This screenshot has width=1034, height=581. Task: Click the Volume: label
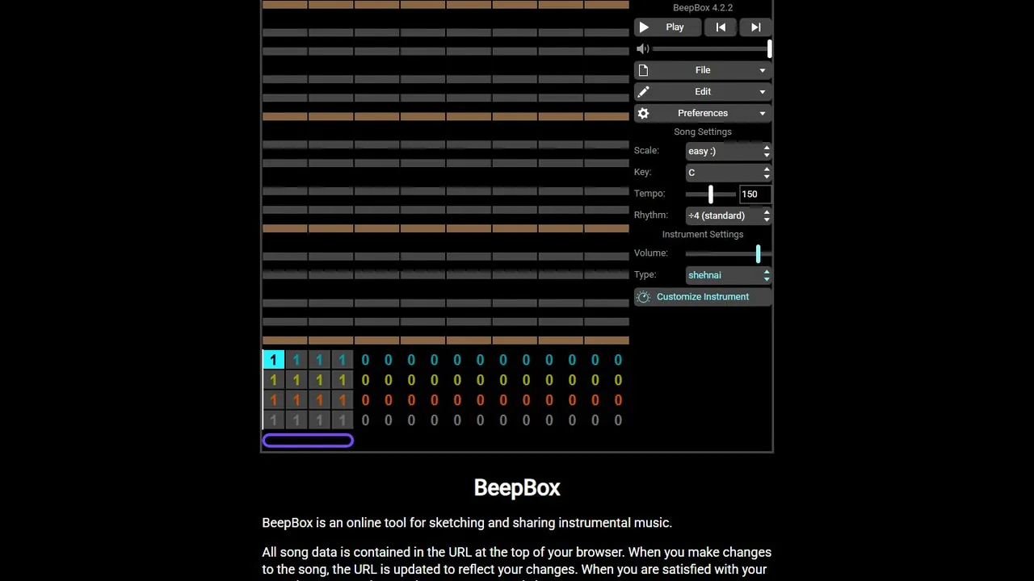[x=651, y=253]
